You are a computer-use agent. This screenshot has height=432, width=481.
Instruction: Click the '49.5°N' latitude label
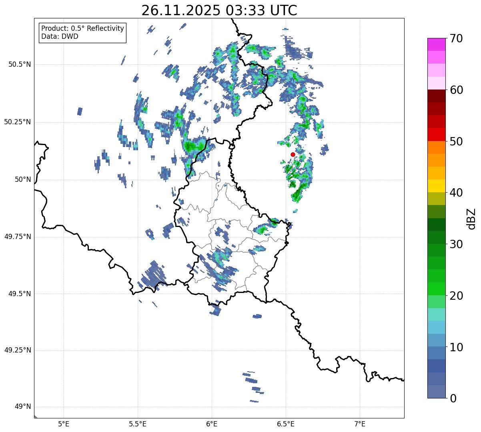[x=20, y=294]
